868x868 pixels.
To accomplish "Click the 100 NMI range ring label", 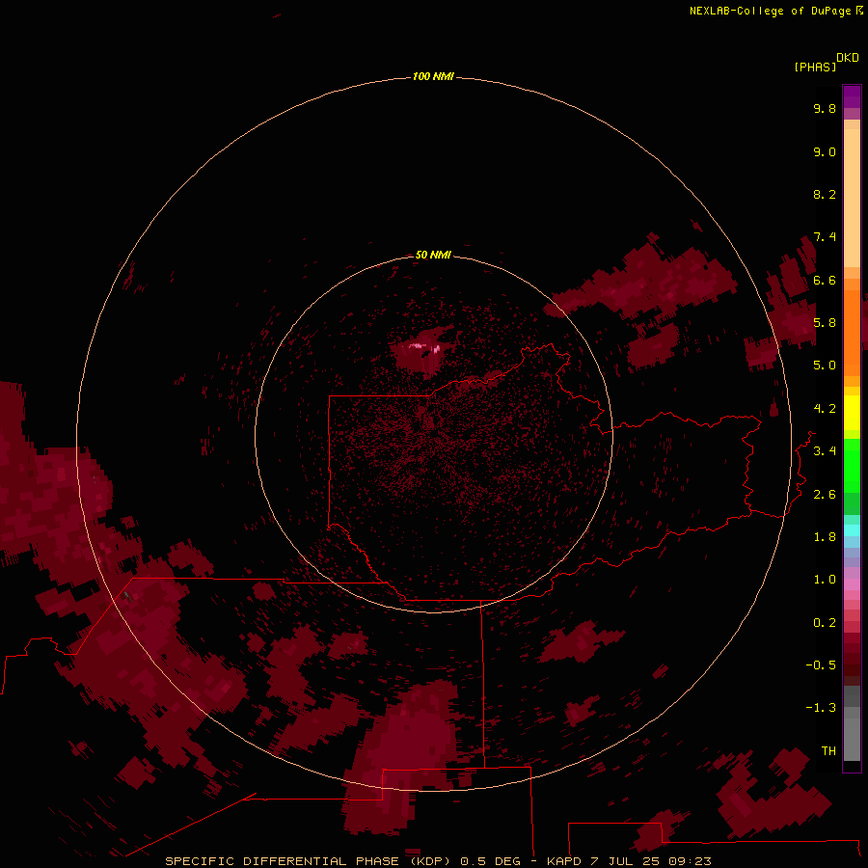I will point(433,76).
